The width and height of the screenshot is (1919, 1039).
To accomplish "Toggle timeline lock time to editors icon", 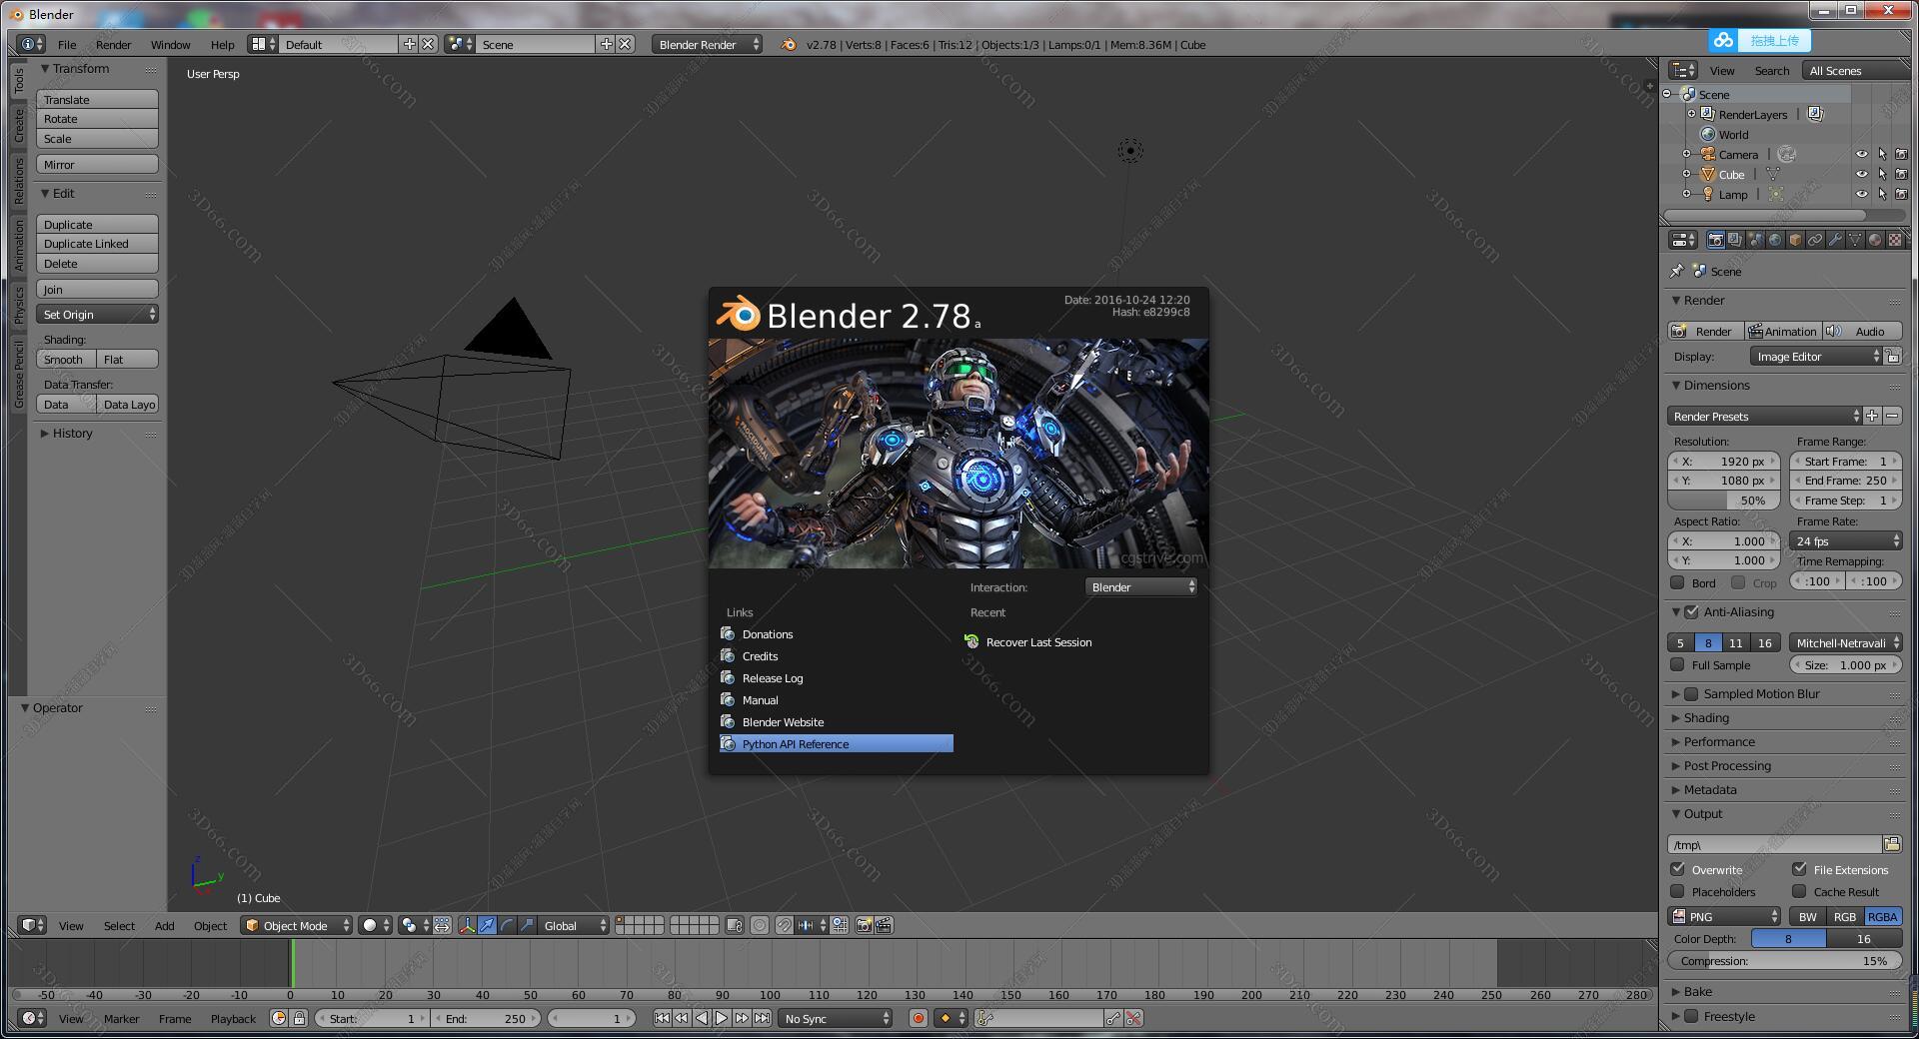I will coord(299,1019).
